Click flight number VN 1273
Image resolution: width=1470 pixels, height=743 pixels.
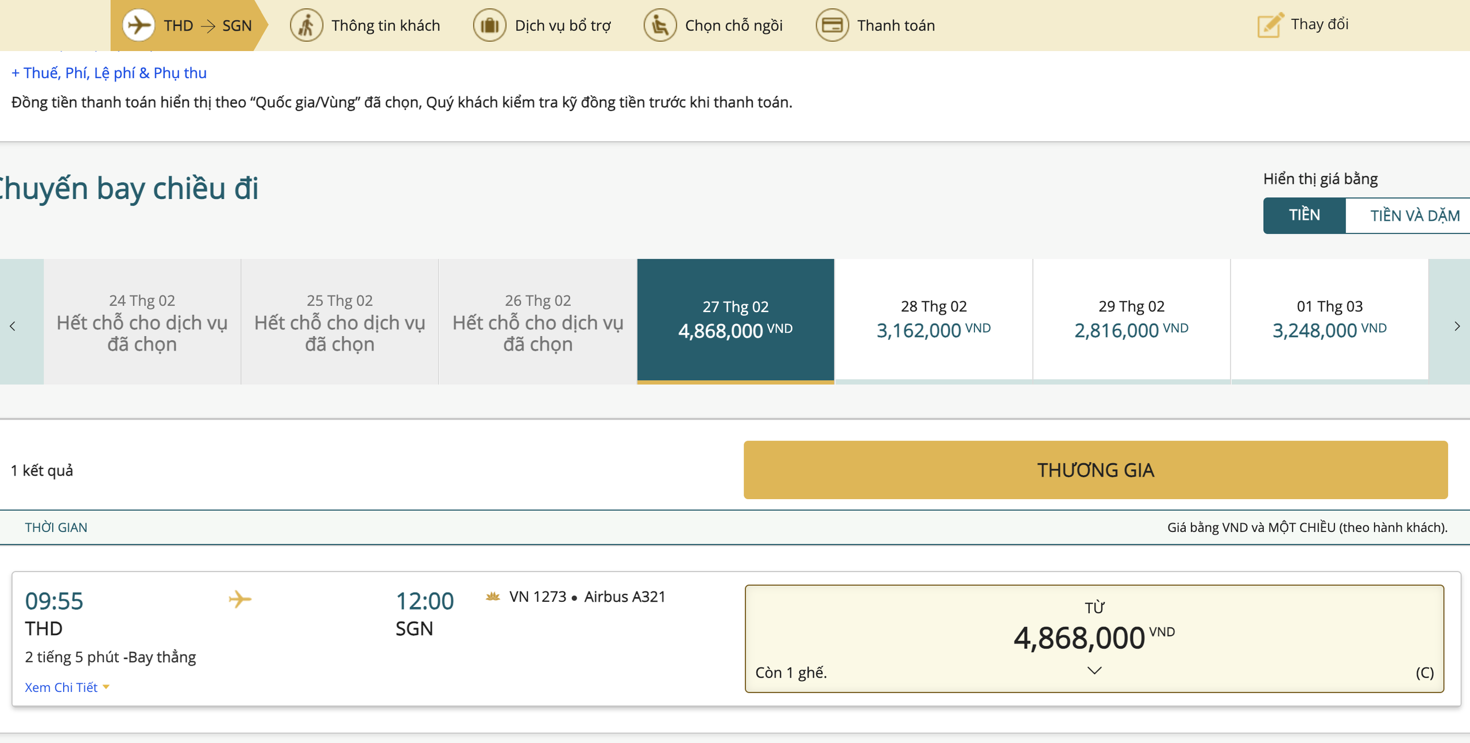point(537,597)
